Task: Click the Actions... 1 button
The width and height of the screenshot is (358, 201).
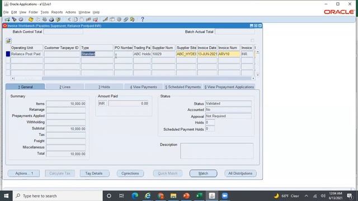Action: (23, 174)
